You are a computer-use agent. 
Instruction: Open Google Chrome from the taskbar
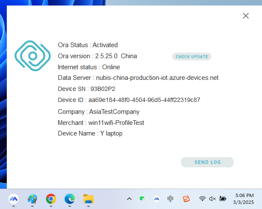click(x=51, y=199)
